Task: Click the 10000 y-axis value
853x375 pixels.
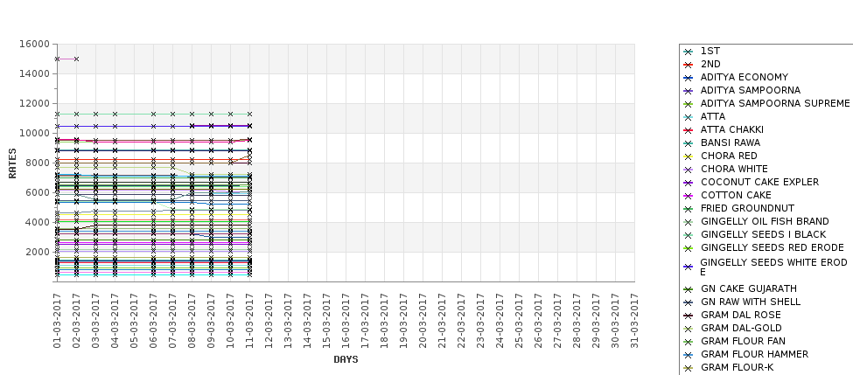Action: click(34, 133)
